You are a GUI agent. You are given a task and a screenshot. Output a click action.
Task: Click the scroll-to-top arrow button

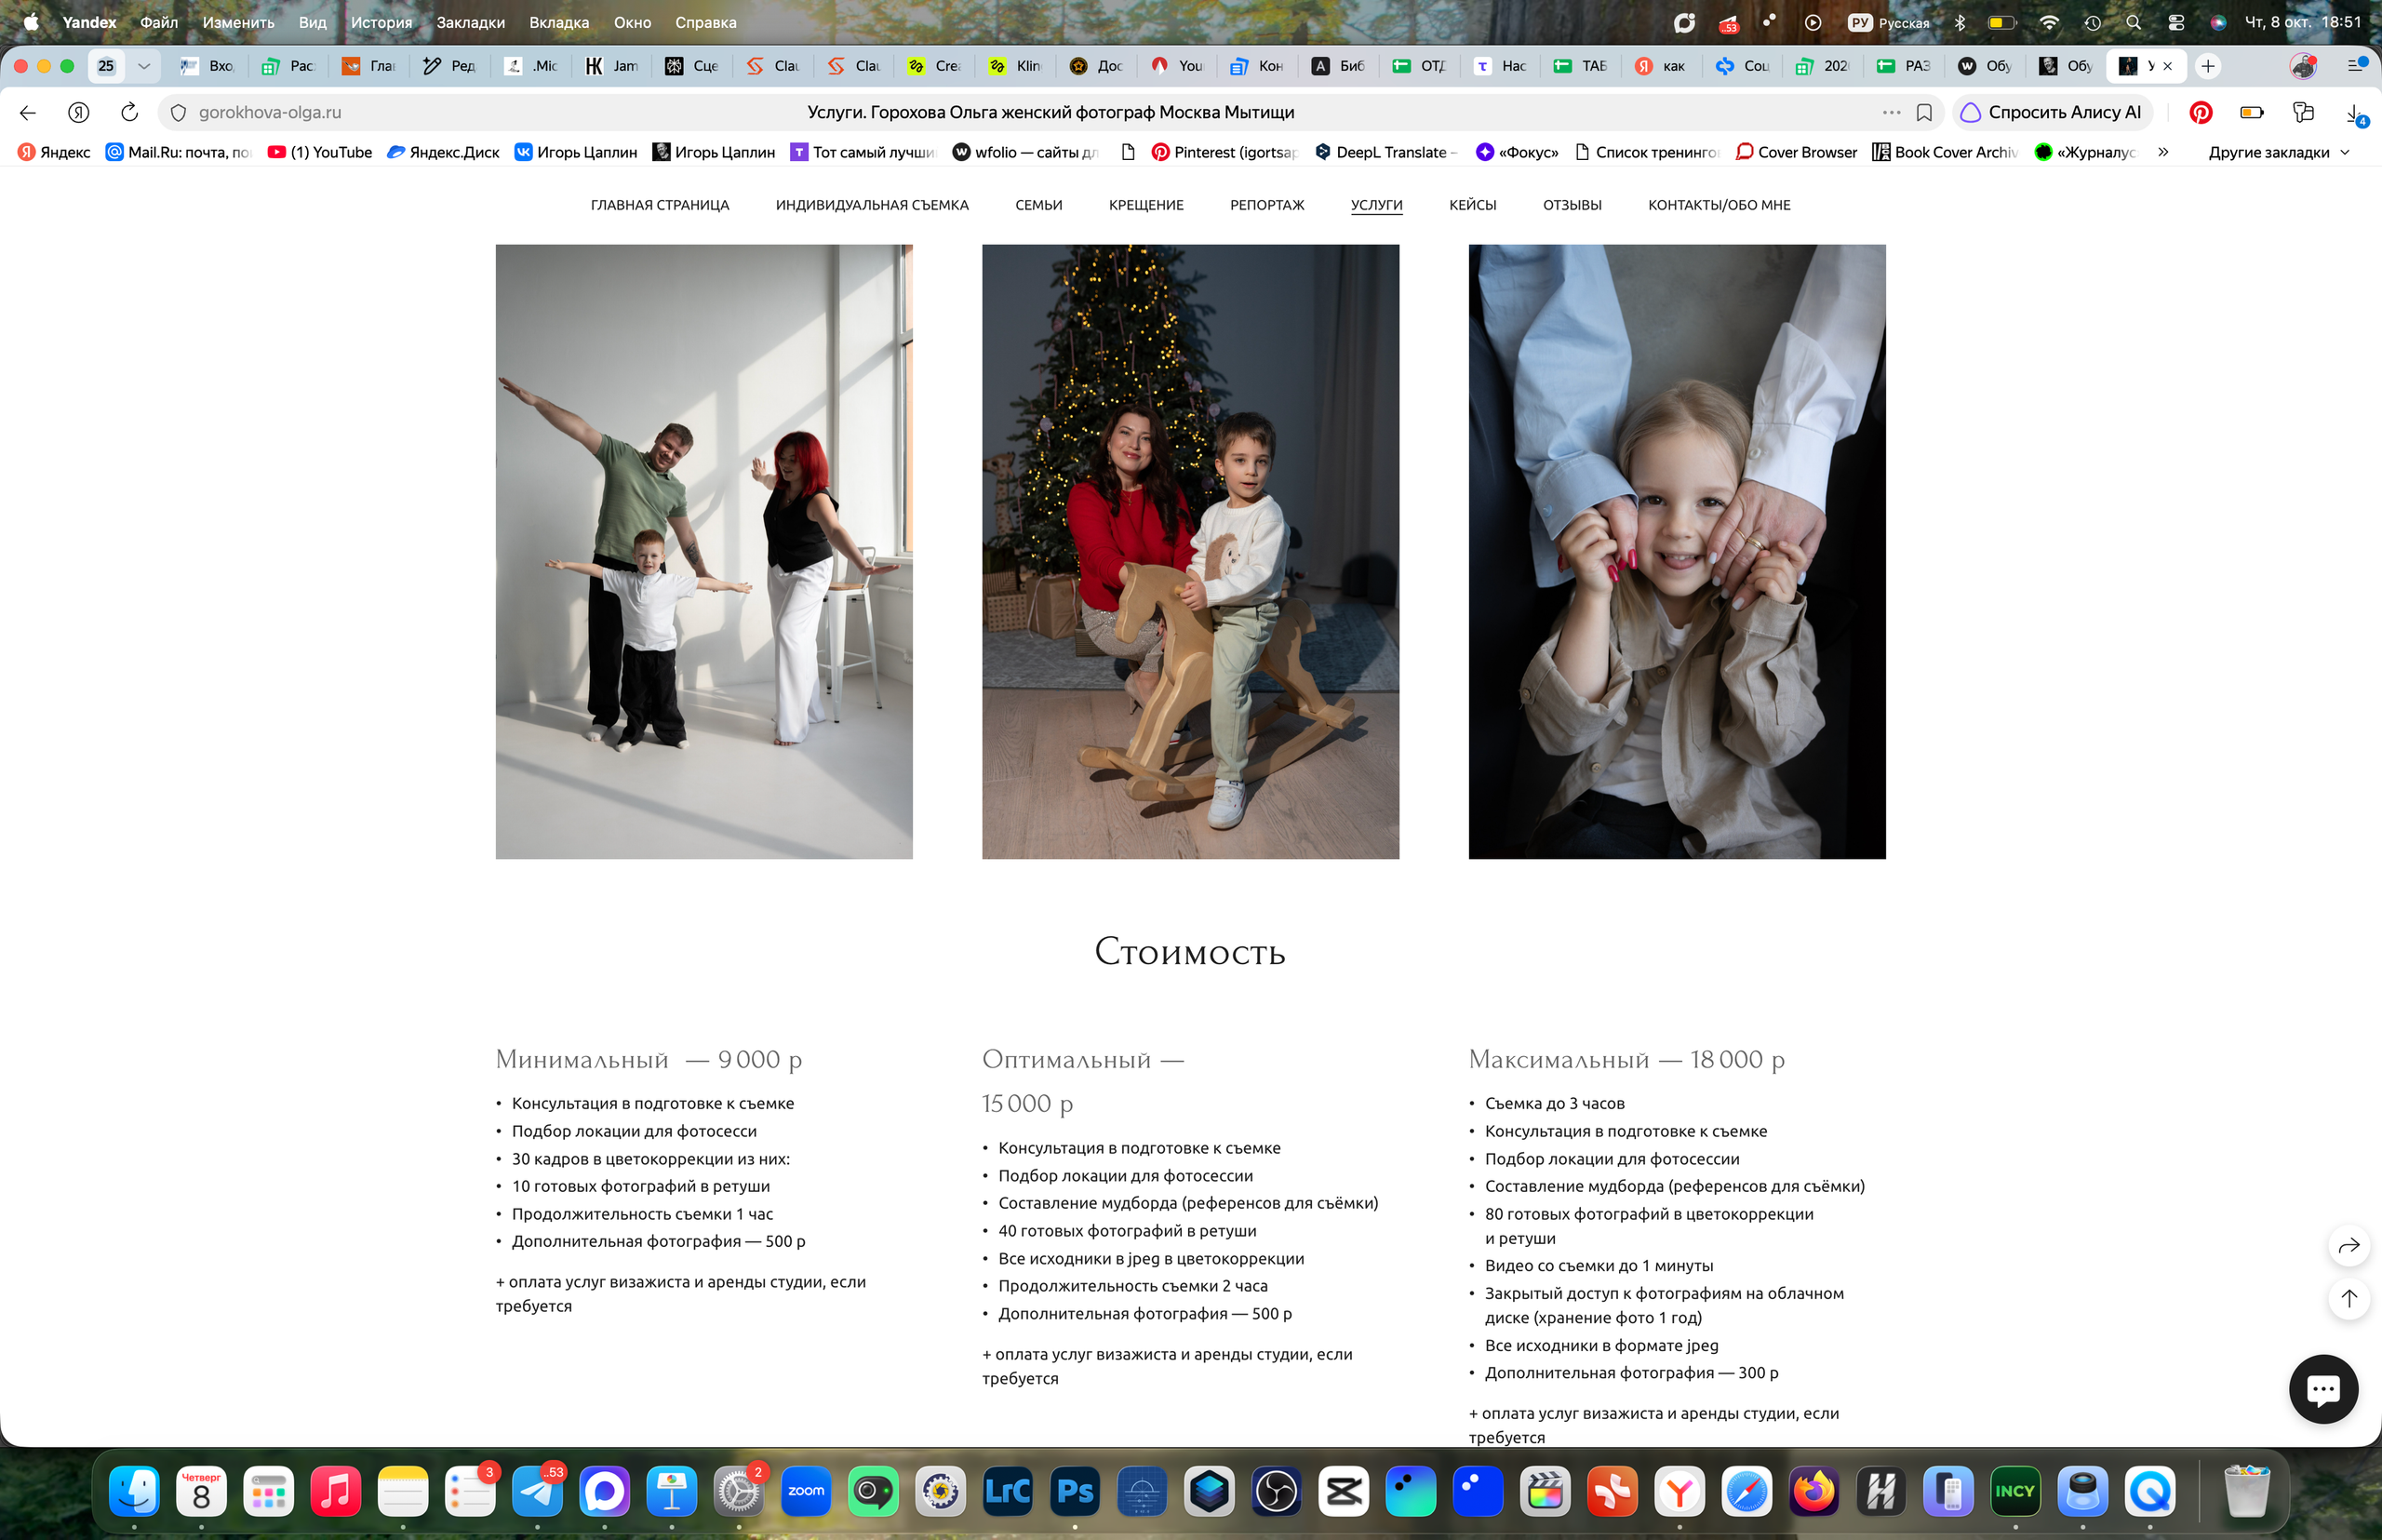2348,1298
